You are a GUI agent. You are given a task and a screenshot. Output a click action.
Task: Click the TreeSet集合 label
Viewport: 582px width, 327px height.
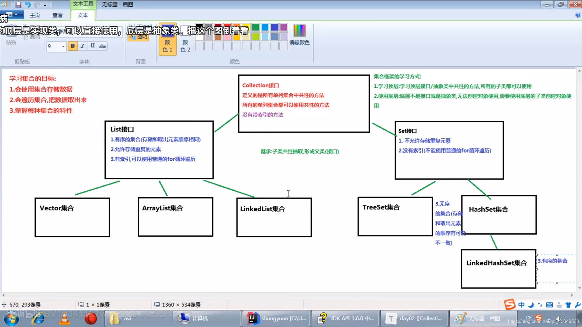click(381, 207)
